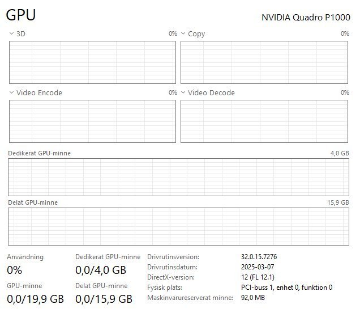Screen dimensions: 360x317
Task: Click the DirectX-version value 12 (FL 12.1)
Action: (x=258, y=277)
